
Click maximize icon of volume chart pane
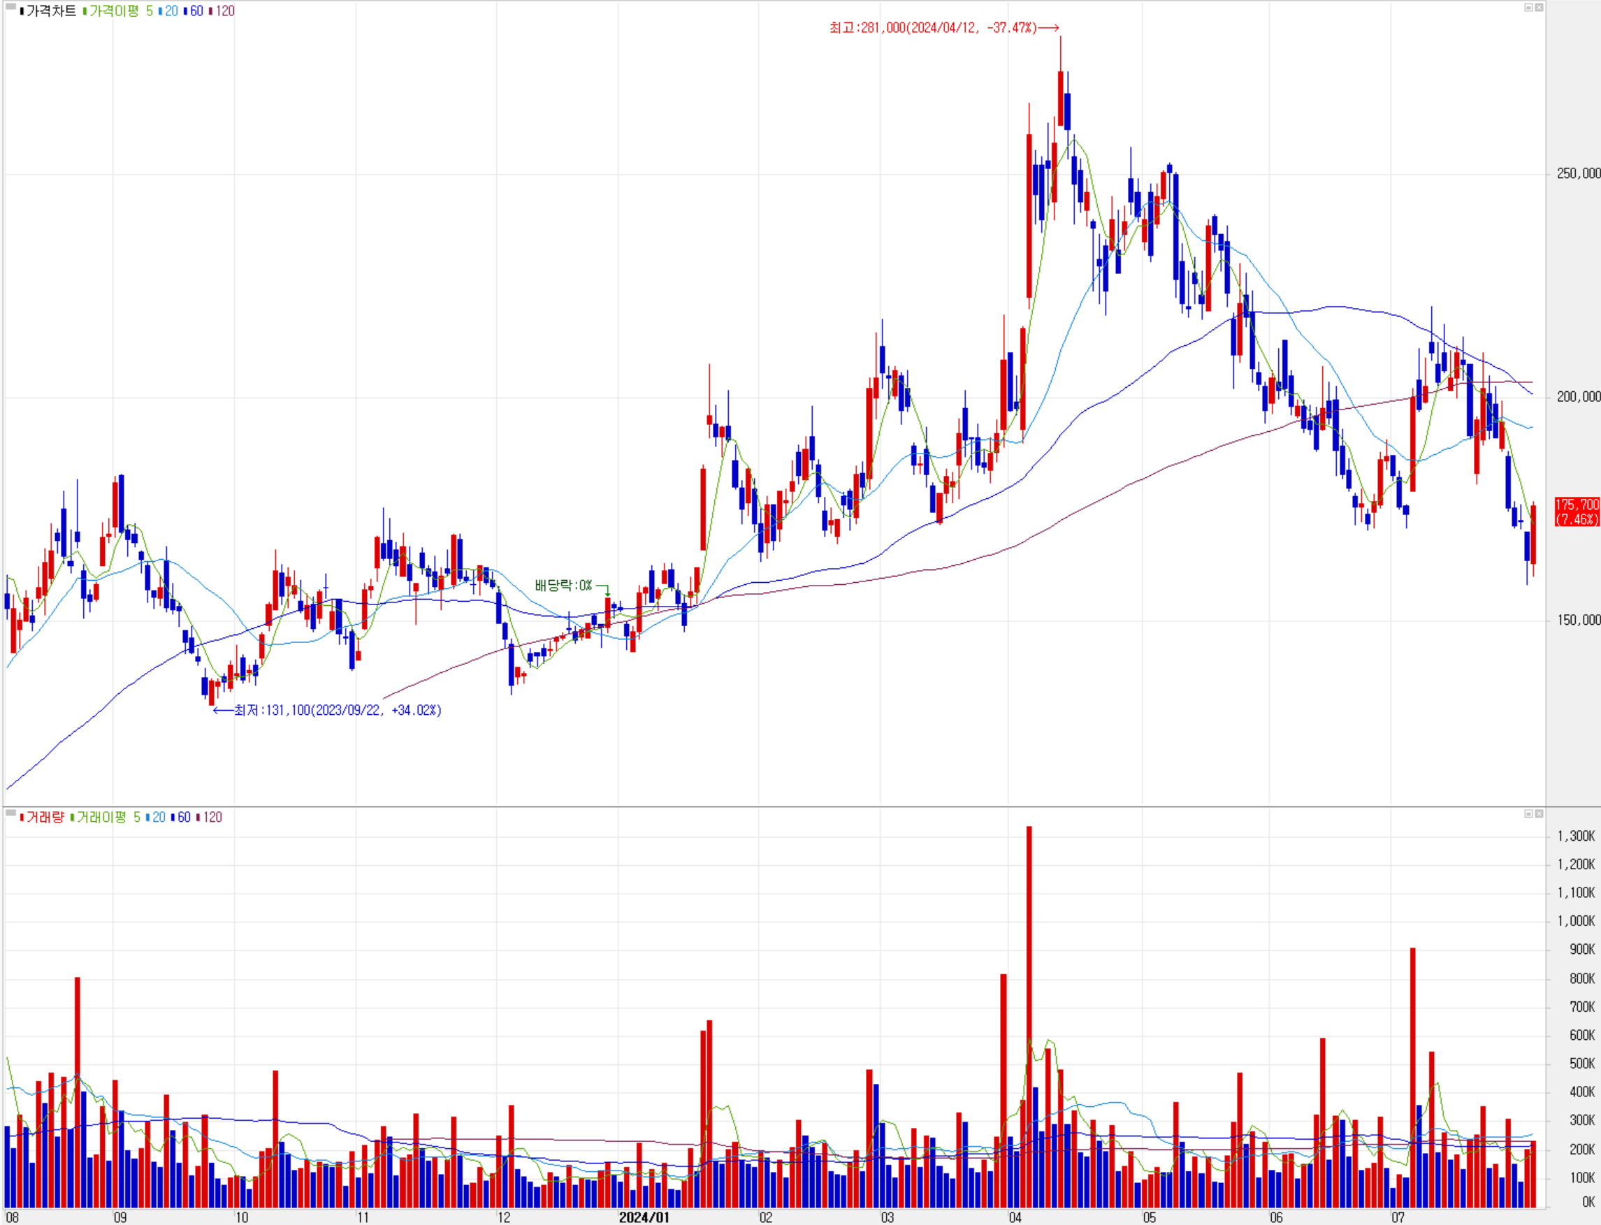coord(1528,813)
